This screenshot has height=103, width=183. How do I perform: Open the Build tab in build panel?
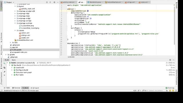coord(7,60)
